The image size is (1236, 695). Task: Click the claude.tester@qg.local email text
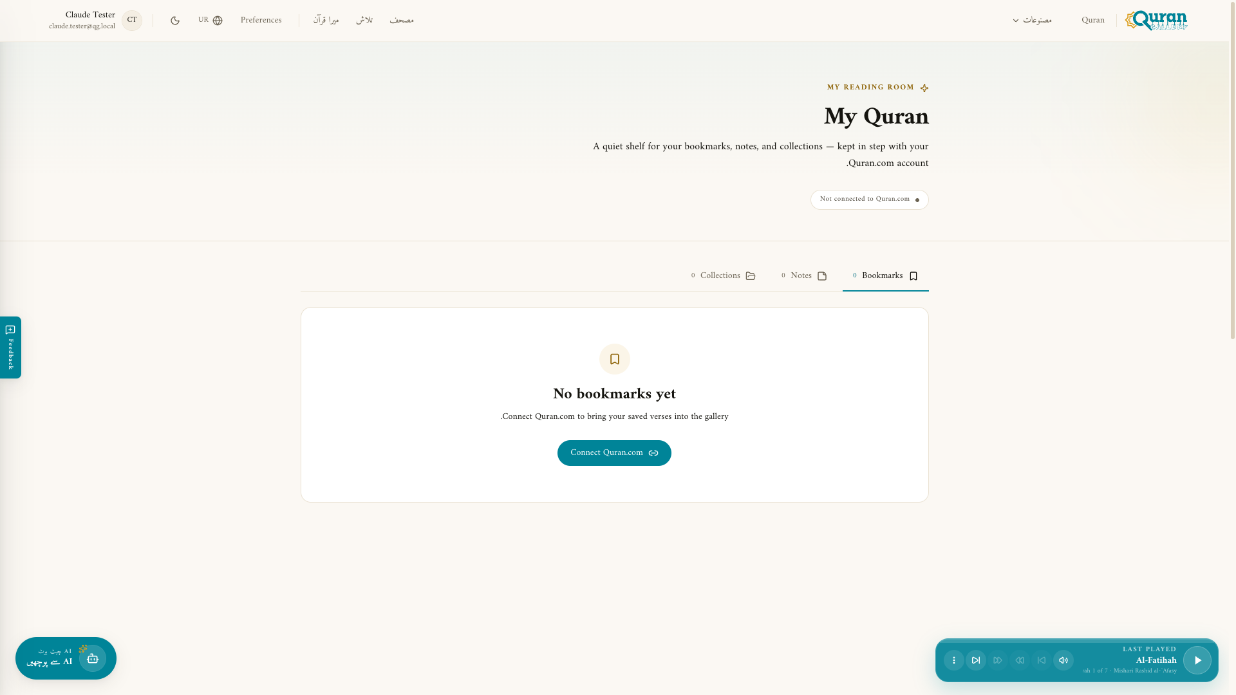82,27
